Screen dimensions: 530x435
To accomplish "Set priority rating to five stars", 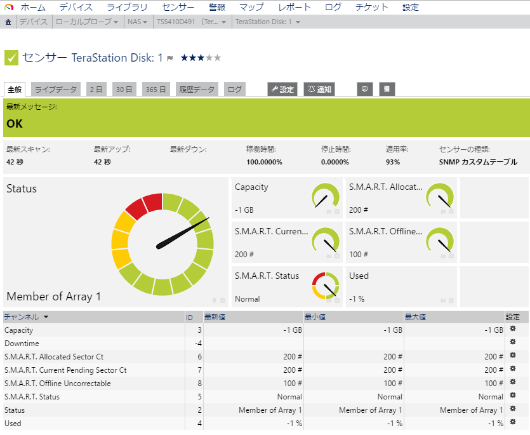I will coord(218,58).
